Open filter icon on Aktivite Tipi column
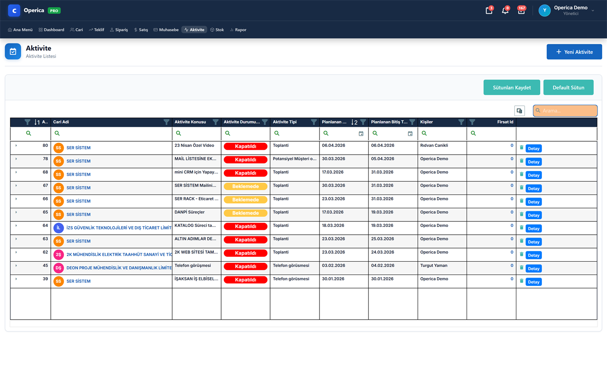This screenshot has width=607, height=372. click(314, 122)
